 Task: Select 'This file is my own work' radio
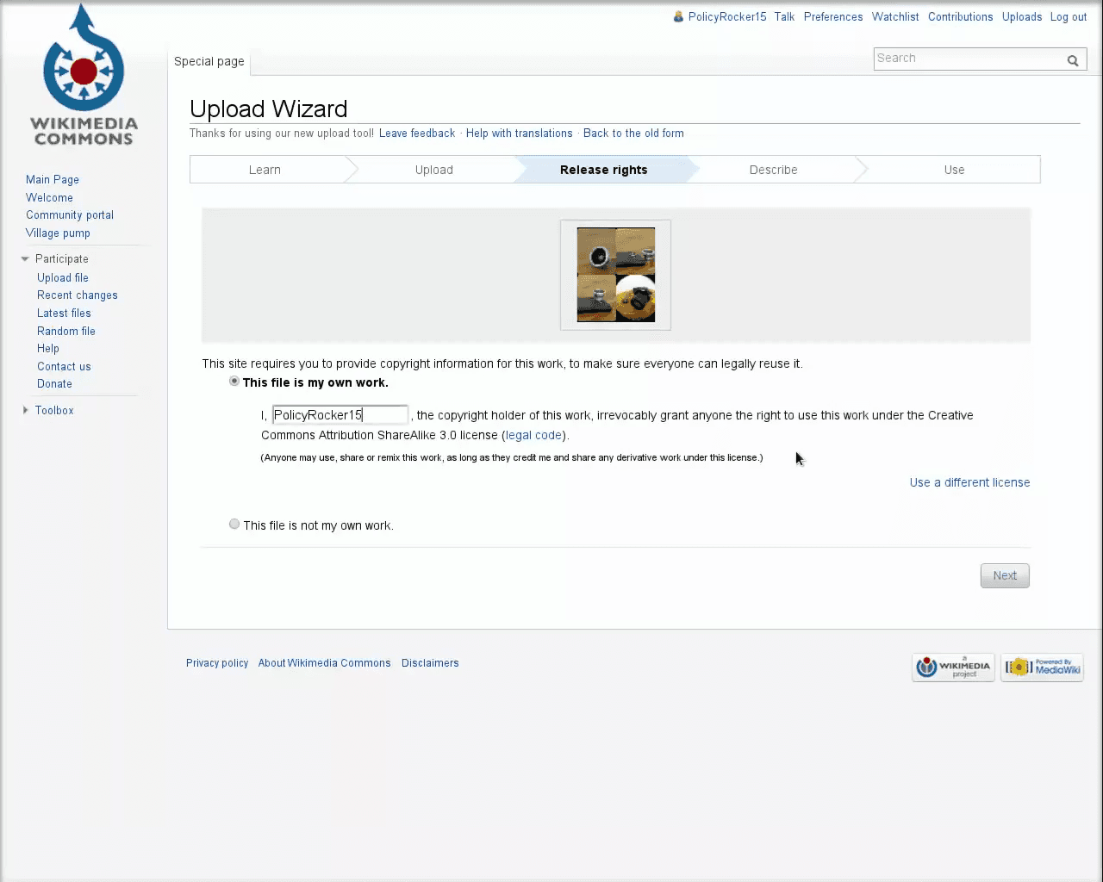coord(234,381)
